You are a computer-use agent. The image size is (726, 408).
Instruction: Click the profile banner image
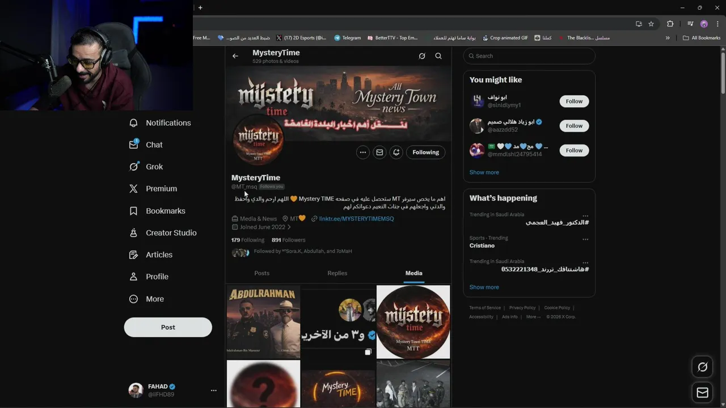[x=338, y=104]
